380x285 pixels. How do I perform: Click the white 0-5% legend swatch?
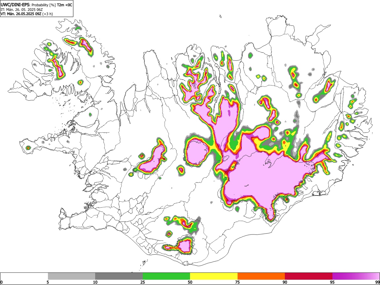click(x=24, y=276)
